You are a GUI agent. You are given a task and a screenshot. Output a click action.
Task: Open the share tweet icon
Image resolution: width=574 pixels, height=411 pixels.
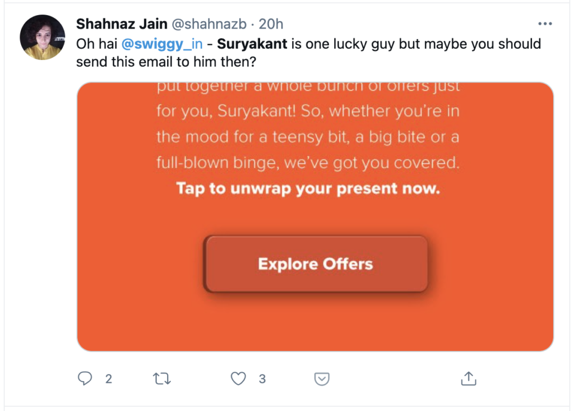(468, 378)
